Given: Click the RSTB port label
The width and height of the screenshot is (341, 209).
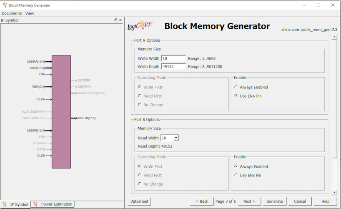Looking at the screenshot, I should pos(41,149).
